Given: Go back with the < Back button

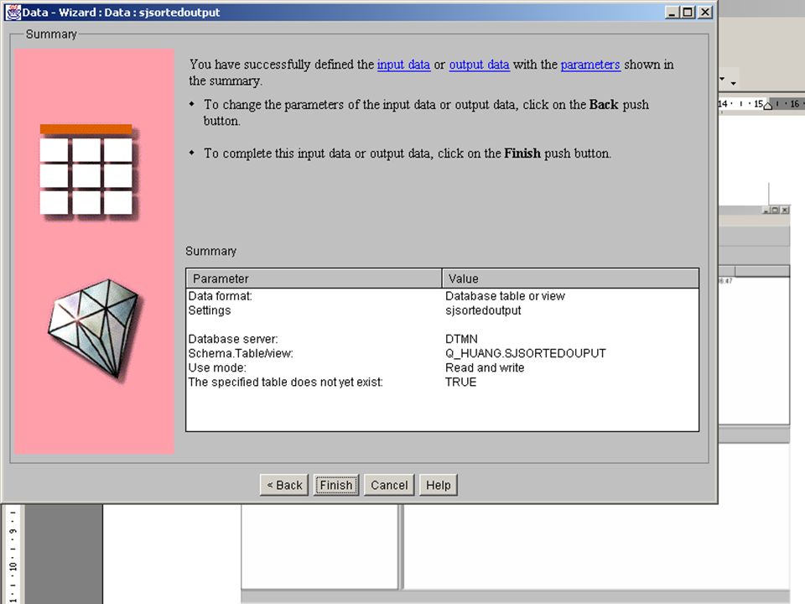Looking at the screenshot, I should [284, 485].
